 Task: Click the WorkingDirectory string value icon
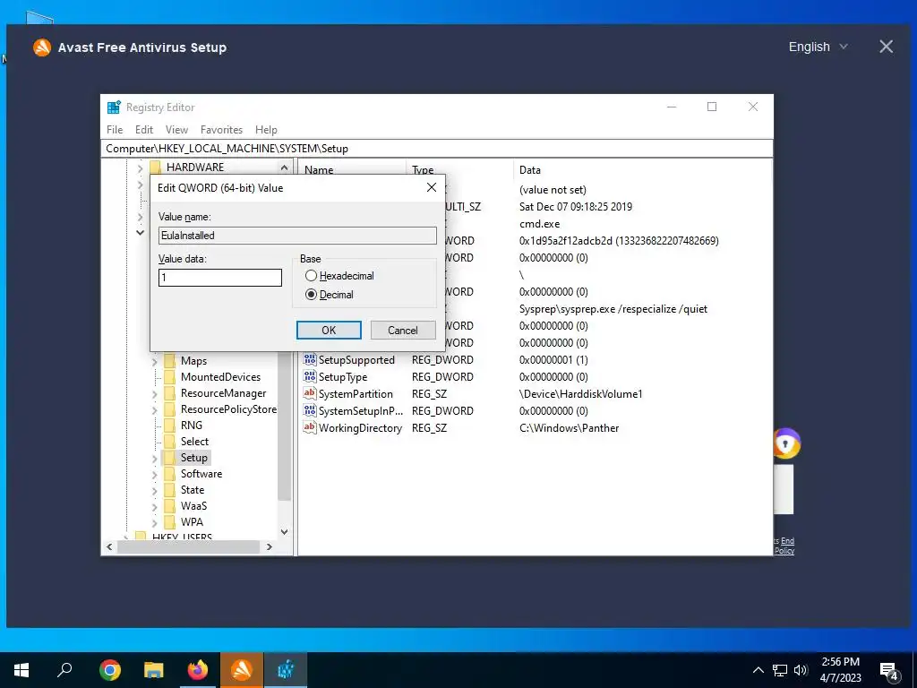(309, 427)
